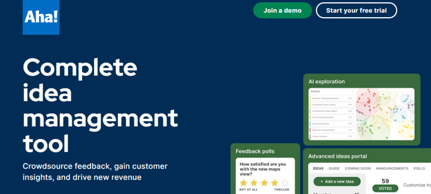431x194 pixels.
Task: Collapse the Themes panel arrow
Action: click(x=352, y=91)
